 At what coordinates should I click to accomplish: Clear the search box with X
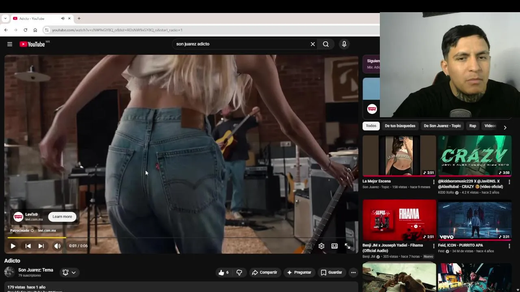click(x=313, y=44)
